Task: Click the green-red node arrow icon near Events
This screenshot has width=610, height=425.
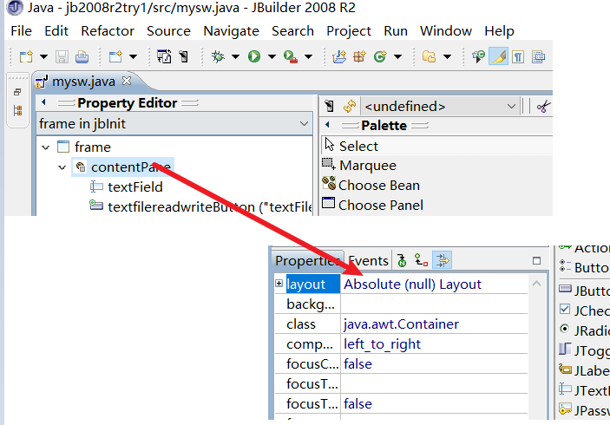Action: 422,260
